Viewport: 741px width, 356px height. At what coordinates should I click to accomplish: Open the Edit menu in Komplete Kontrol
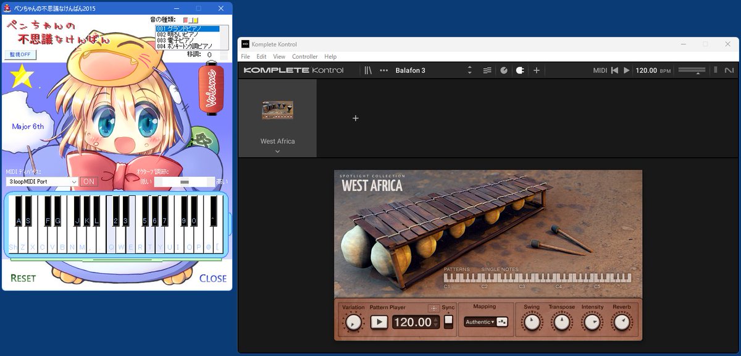pyautogui.click(x=262, y=57)
